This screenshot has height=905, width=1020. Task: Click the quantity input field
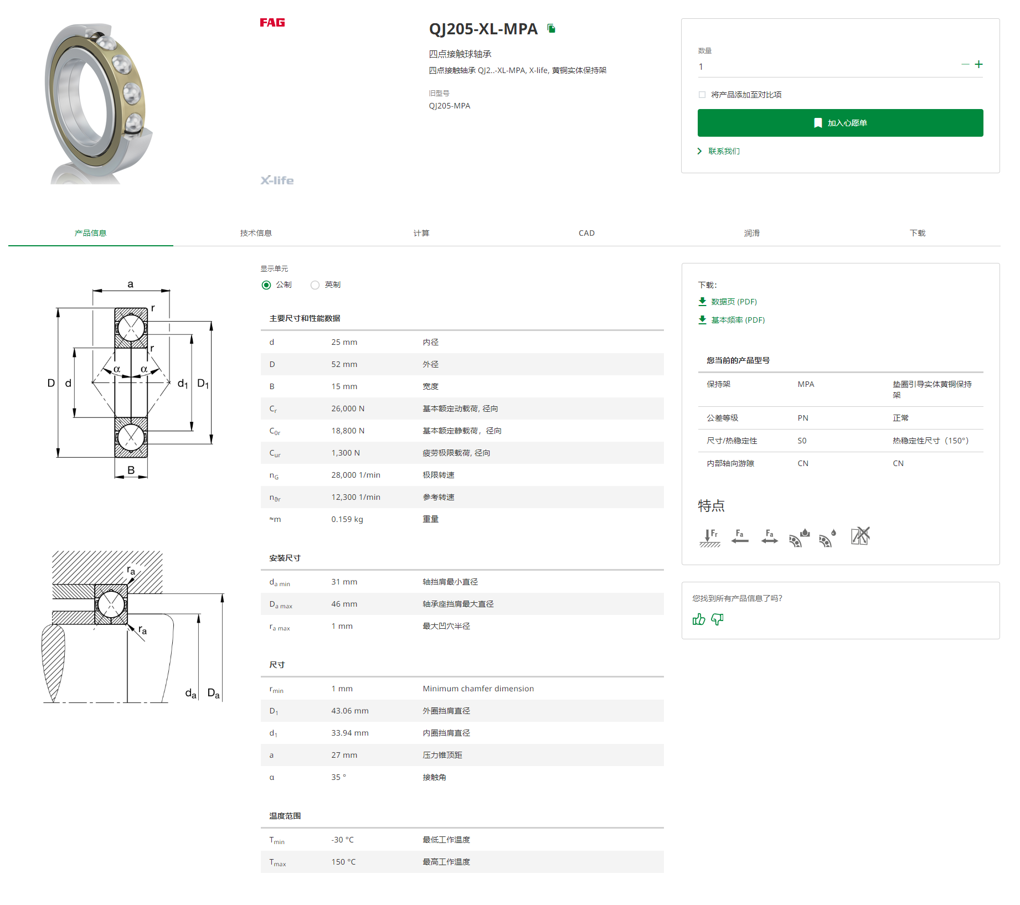(825, 67)
